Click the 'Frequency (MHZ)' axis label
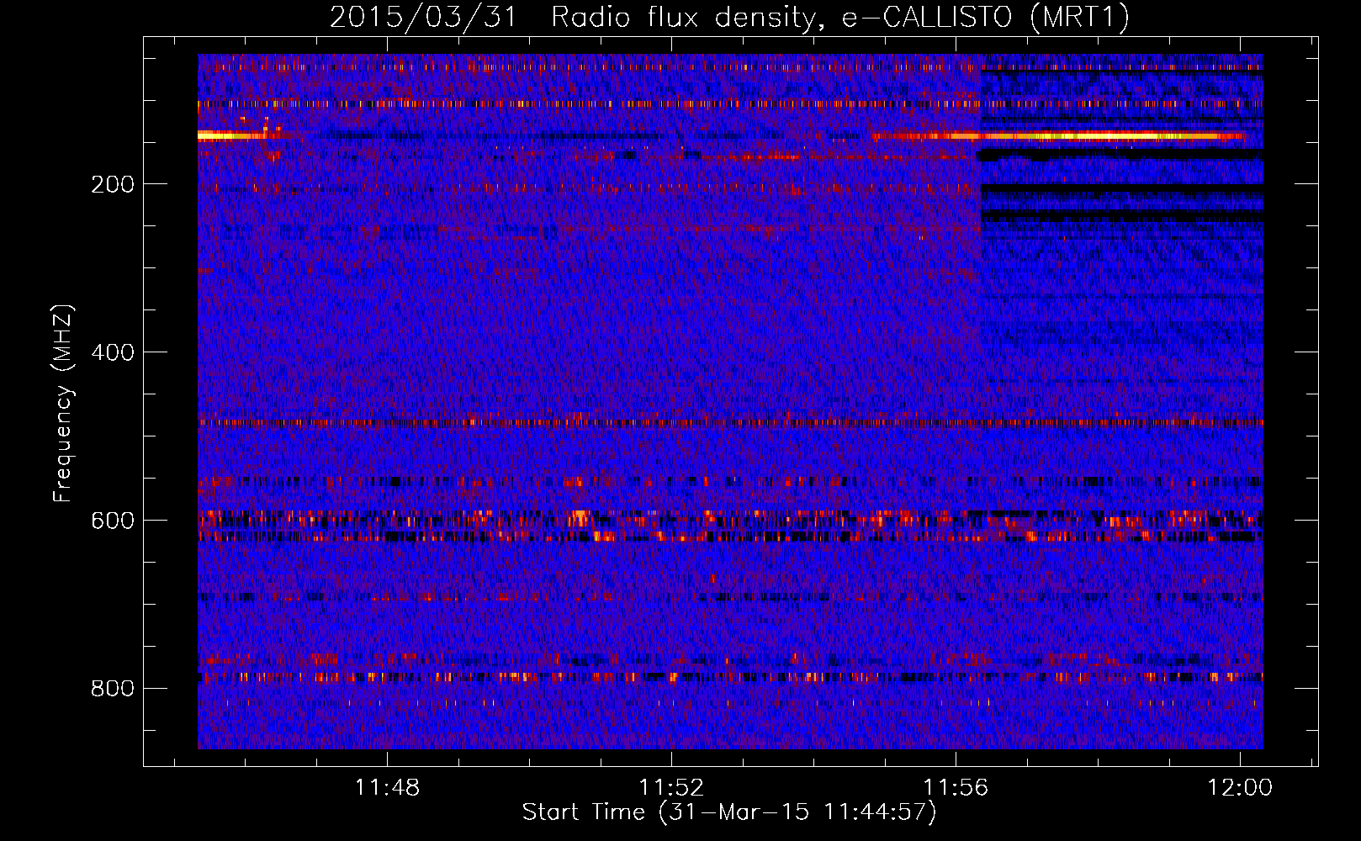The height and width of the screenshot is (841, 1361). click(x=63, y=403)
